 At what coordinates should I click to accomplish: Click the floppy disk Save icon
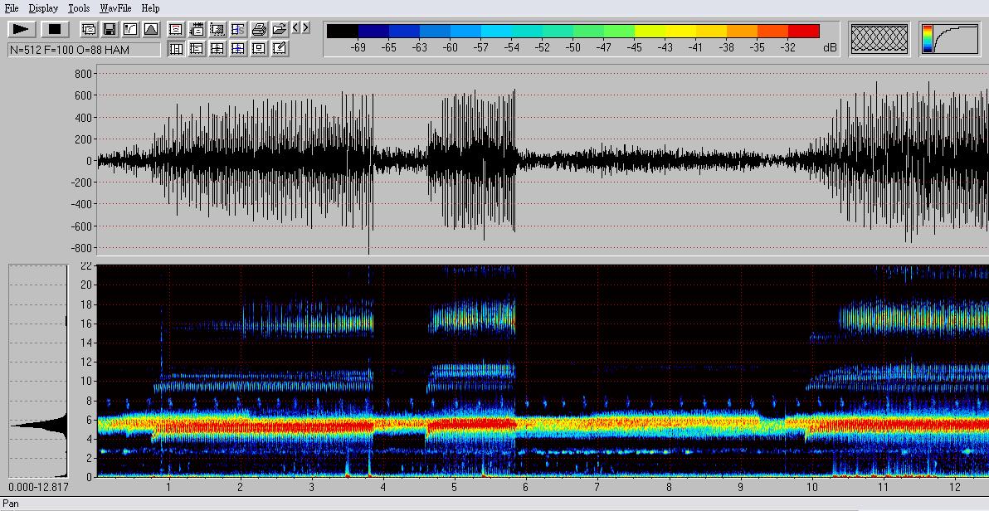[x=110, y=30]
